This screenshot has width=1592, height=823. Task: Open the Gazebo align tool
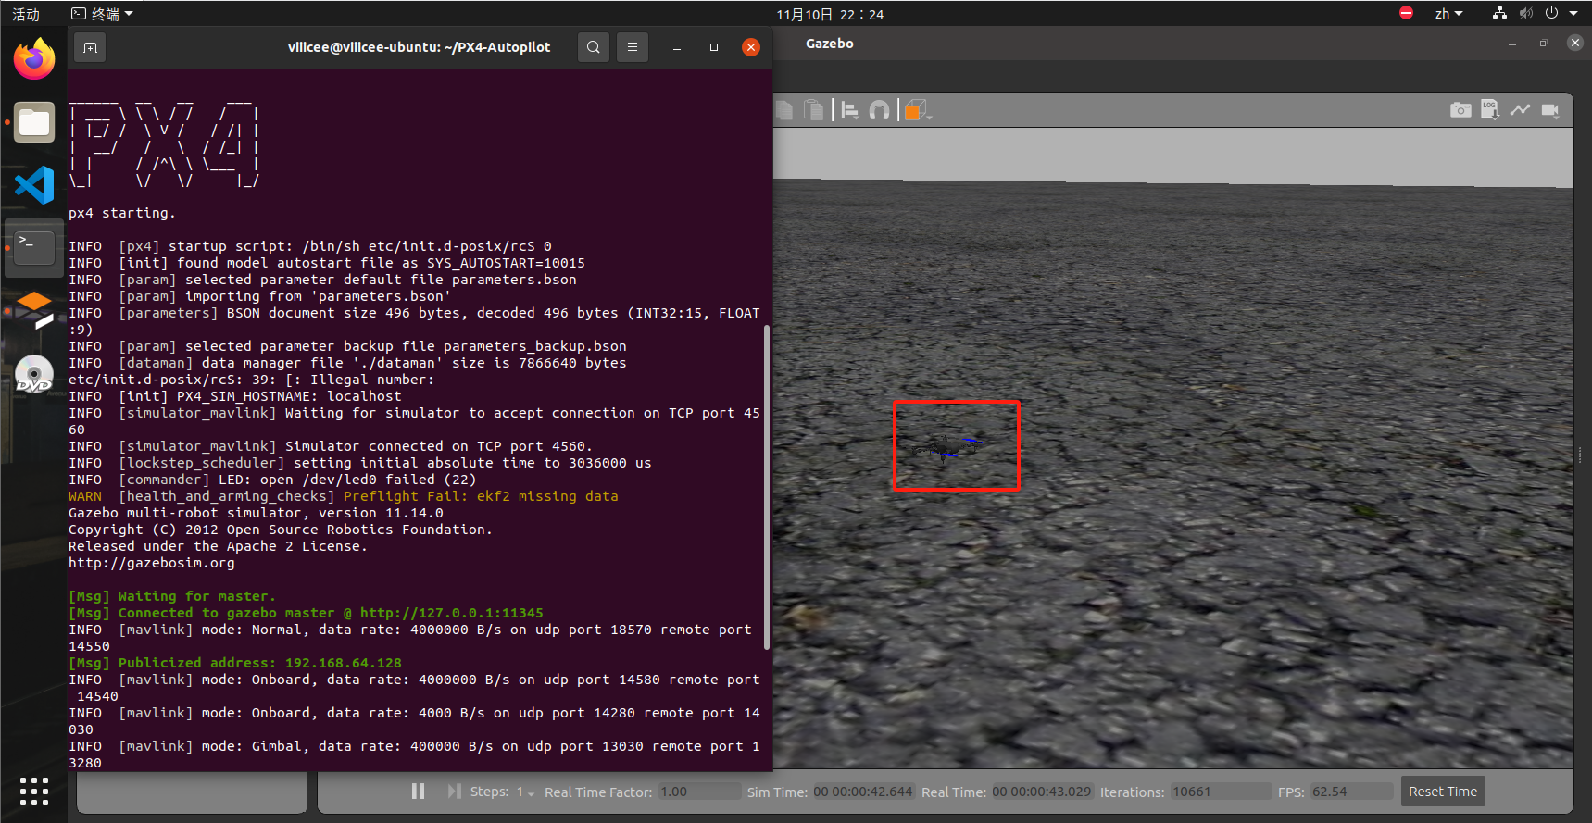pos(849,110)
